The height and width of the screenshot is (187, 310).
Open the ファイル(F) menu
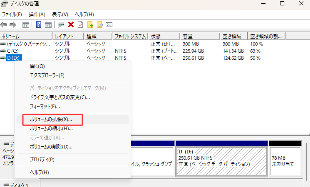tap(12, 15)
